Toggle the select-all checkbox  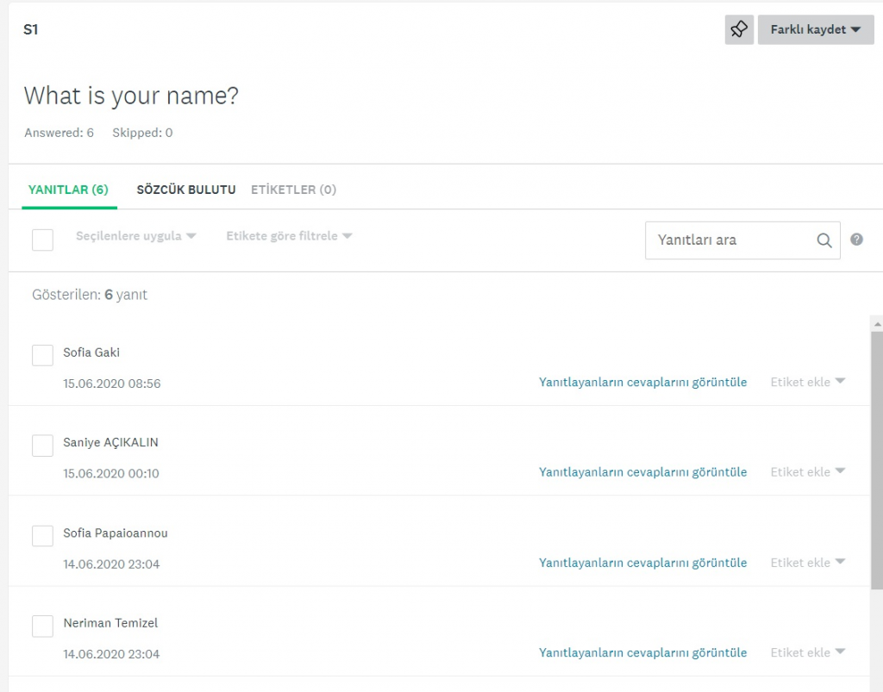pos(42,240)
